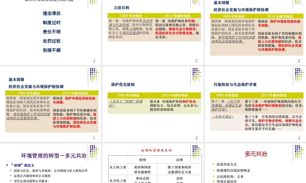The height and width of the screenshot is (183, 306).
Task: Click the text 衔接不顺
Action: coord(52,50)
